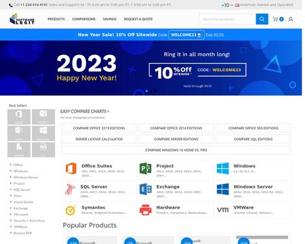Screen dimensions: 305x244
Task: Click the Easy Compare Charts heading
Action: point(85,111)
